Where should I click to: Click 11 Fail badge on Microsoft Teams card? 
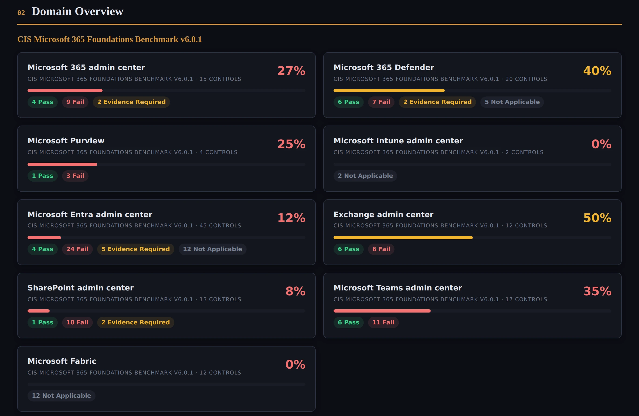tap(383, 322)
